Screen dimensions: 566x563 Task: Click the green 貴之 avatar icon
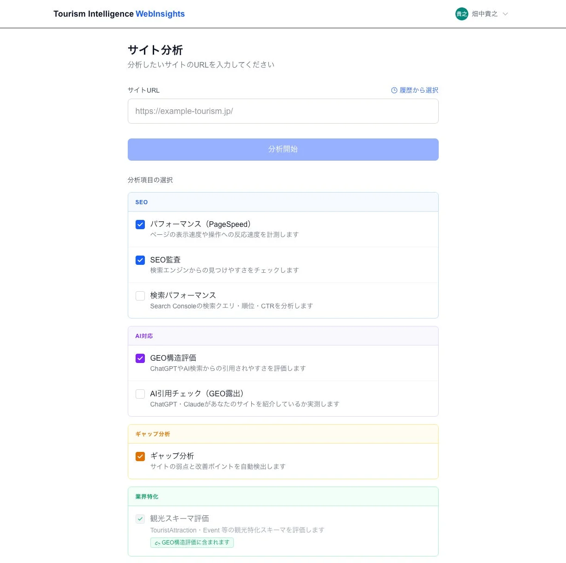click(x=461, y=14)
